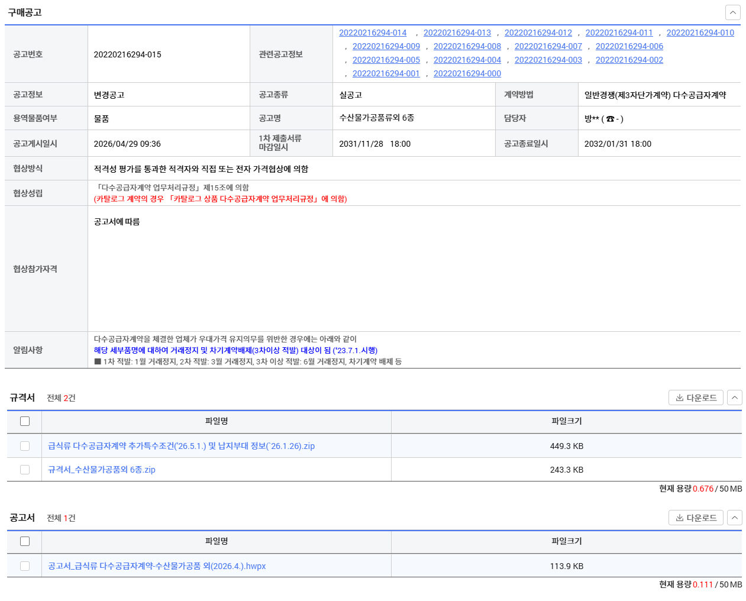Screen dimensions: 746x601
Task: Open related notice 20220216294-000
Action: 467,73
